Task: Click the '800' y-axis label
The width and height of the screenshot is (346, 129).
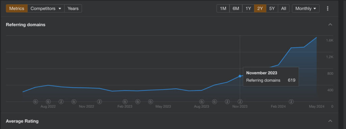Action: point(330,73)
